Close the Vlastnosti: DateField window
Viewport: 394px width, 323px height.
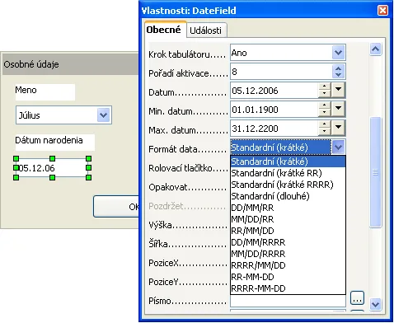pyautogui.click(x=382, y=11)
